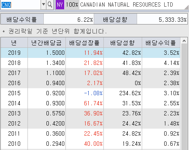Select the 2019 row year cell
The height and width of the screenshot is (150, 189).
(x=14, y=53)
